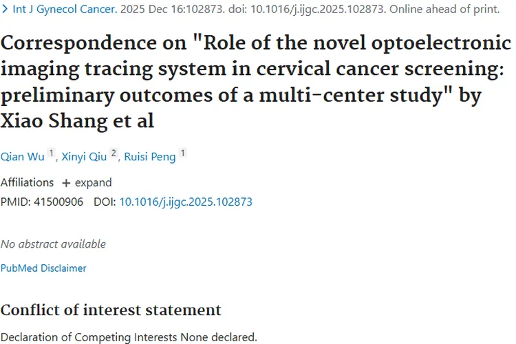Click affiliation superscript 1 beside Ruisi Peng
This screenshot has height=344, width=516.
(183, 154)
